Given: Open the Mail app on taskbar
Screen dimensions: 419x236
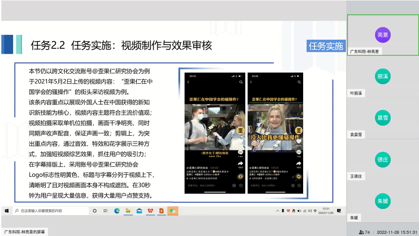Looking at the screenshot, I should 139,211.
